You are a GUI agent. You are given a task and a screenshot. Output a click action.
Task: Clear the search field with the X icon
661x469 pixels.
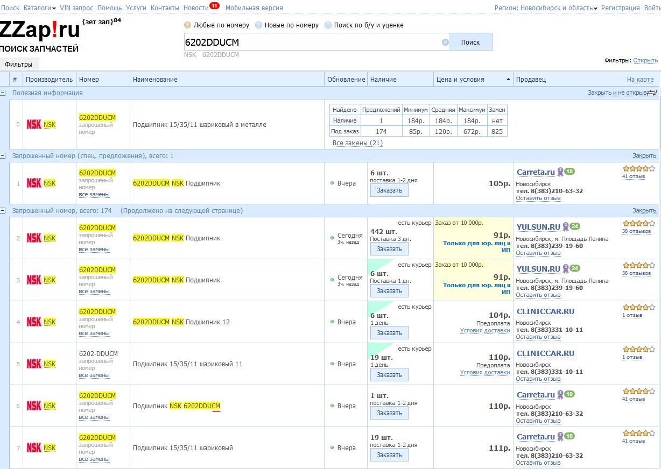coord(445,42)
